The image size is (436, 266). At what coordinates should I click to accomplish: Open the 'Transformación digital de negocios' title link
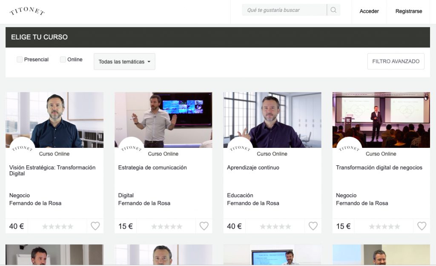(379, 167)
